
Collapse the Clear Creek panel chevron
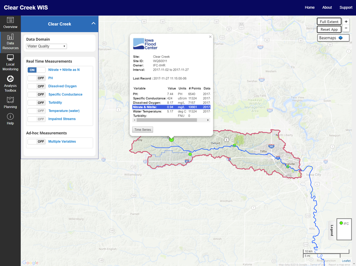[93, 24]
